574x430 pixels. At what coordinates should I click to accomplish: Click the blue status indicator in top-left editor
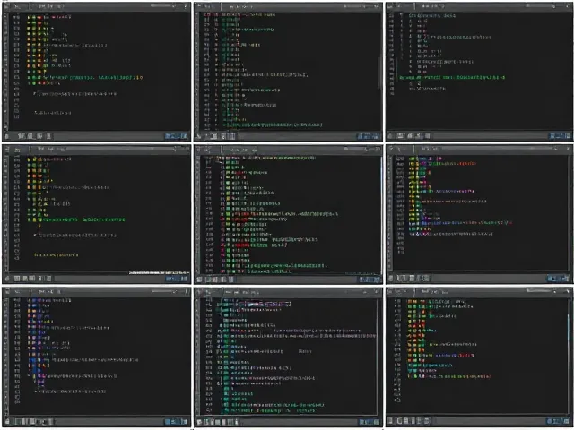(176, 136)
